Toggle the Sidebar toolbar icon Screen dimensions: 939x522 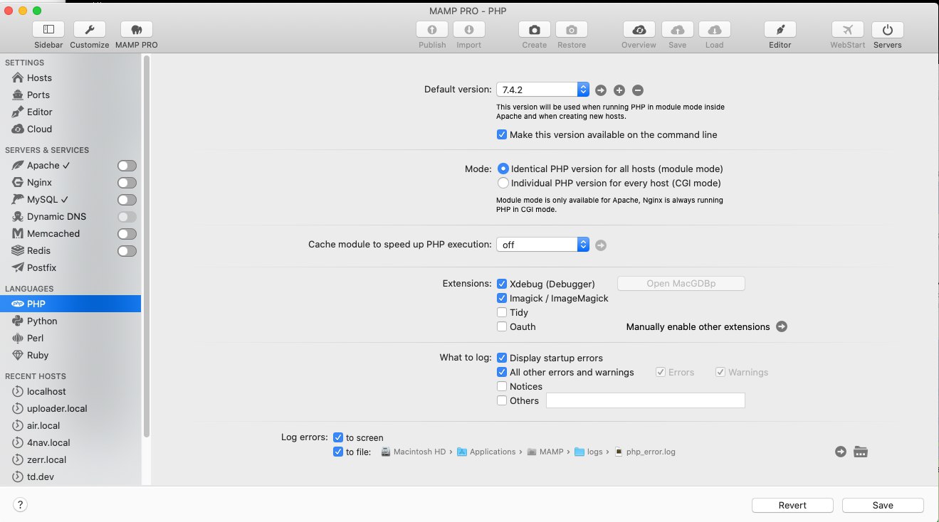pyautogui.click(x=48, y=30)
